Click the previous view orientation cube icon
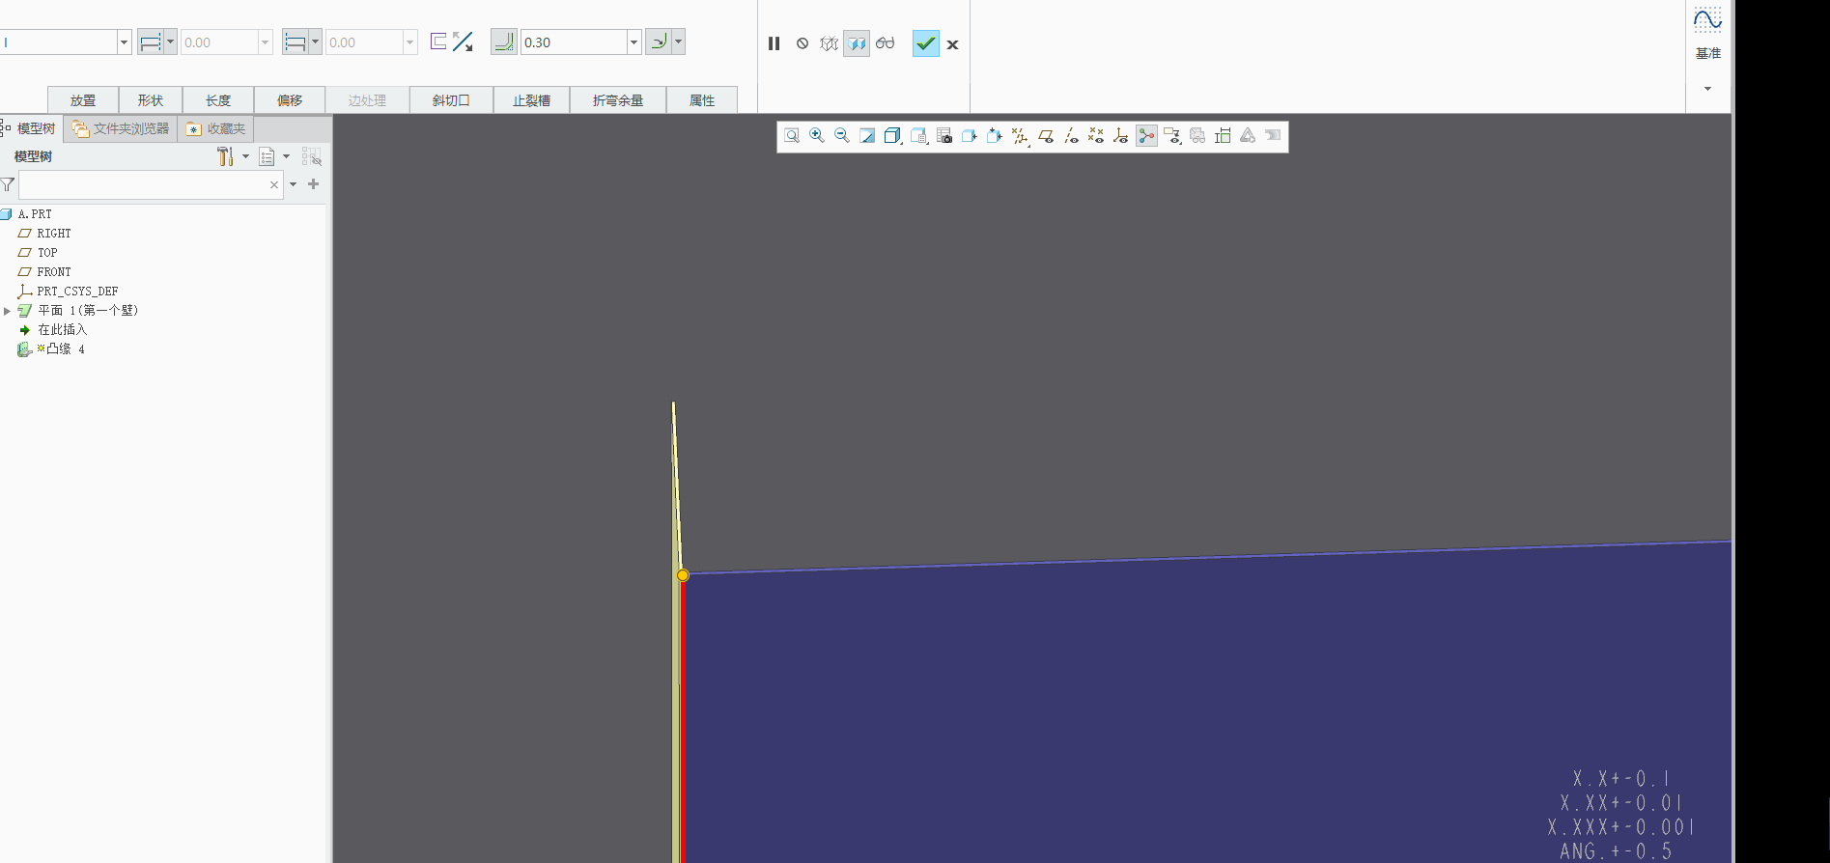 pyautogui.click(x=970, y=136)
